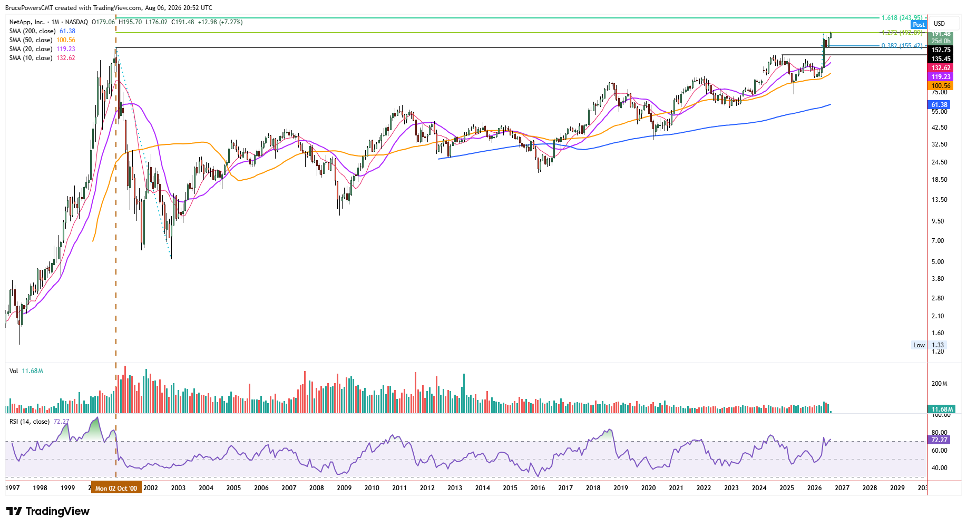
Task: Click the 11.68M volume axis label
Action: pos(942,409)
